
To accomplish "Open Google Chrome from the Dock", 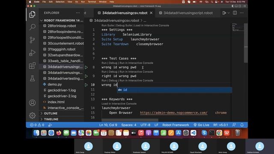I will tap(219, 133).
